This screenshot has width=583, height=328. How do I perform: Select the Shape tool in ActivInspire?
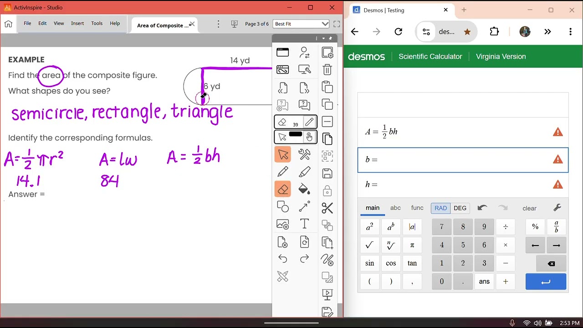click(282, 206)
